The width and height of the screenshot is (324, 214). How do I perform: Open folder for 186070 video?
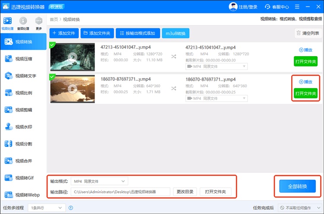coord(305,94)
